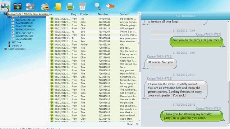Sort by the Number column header
This screenshot has height=129, width=230.
pyautogui.click(x=103, y=14)
